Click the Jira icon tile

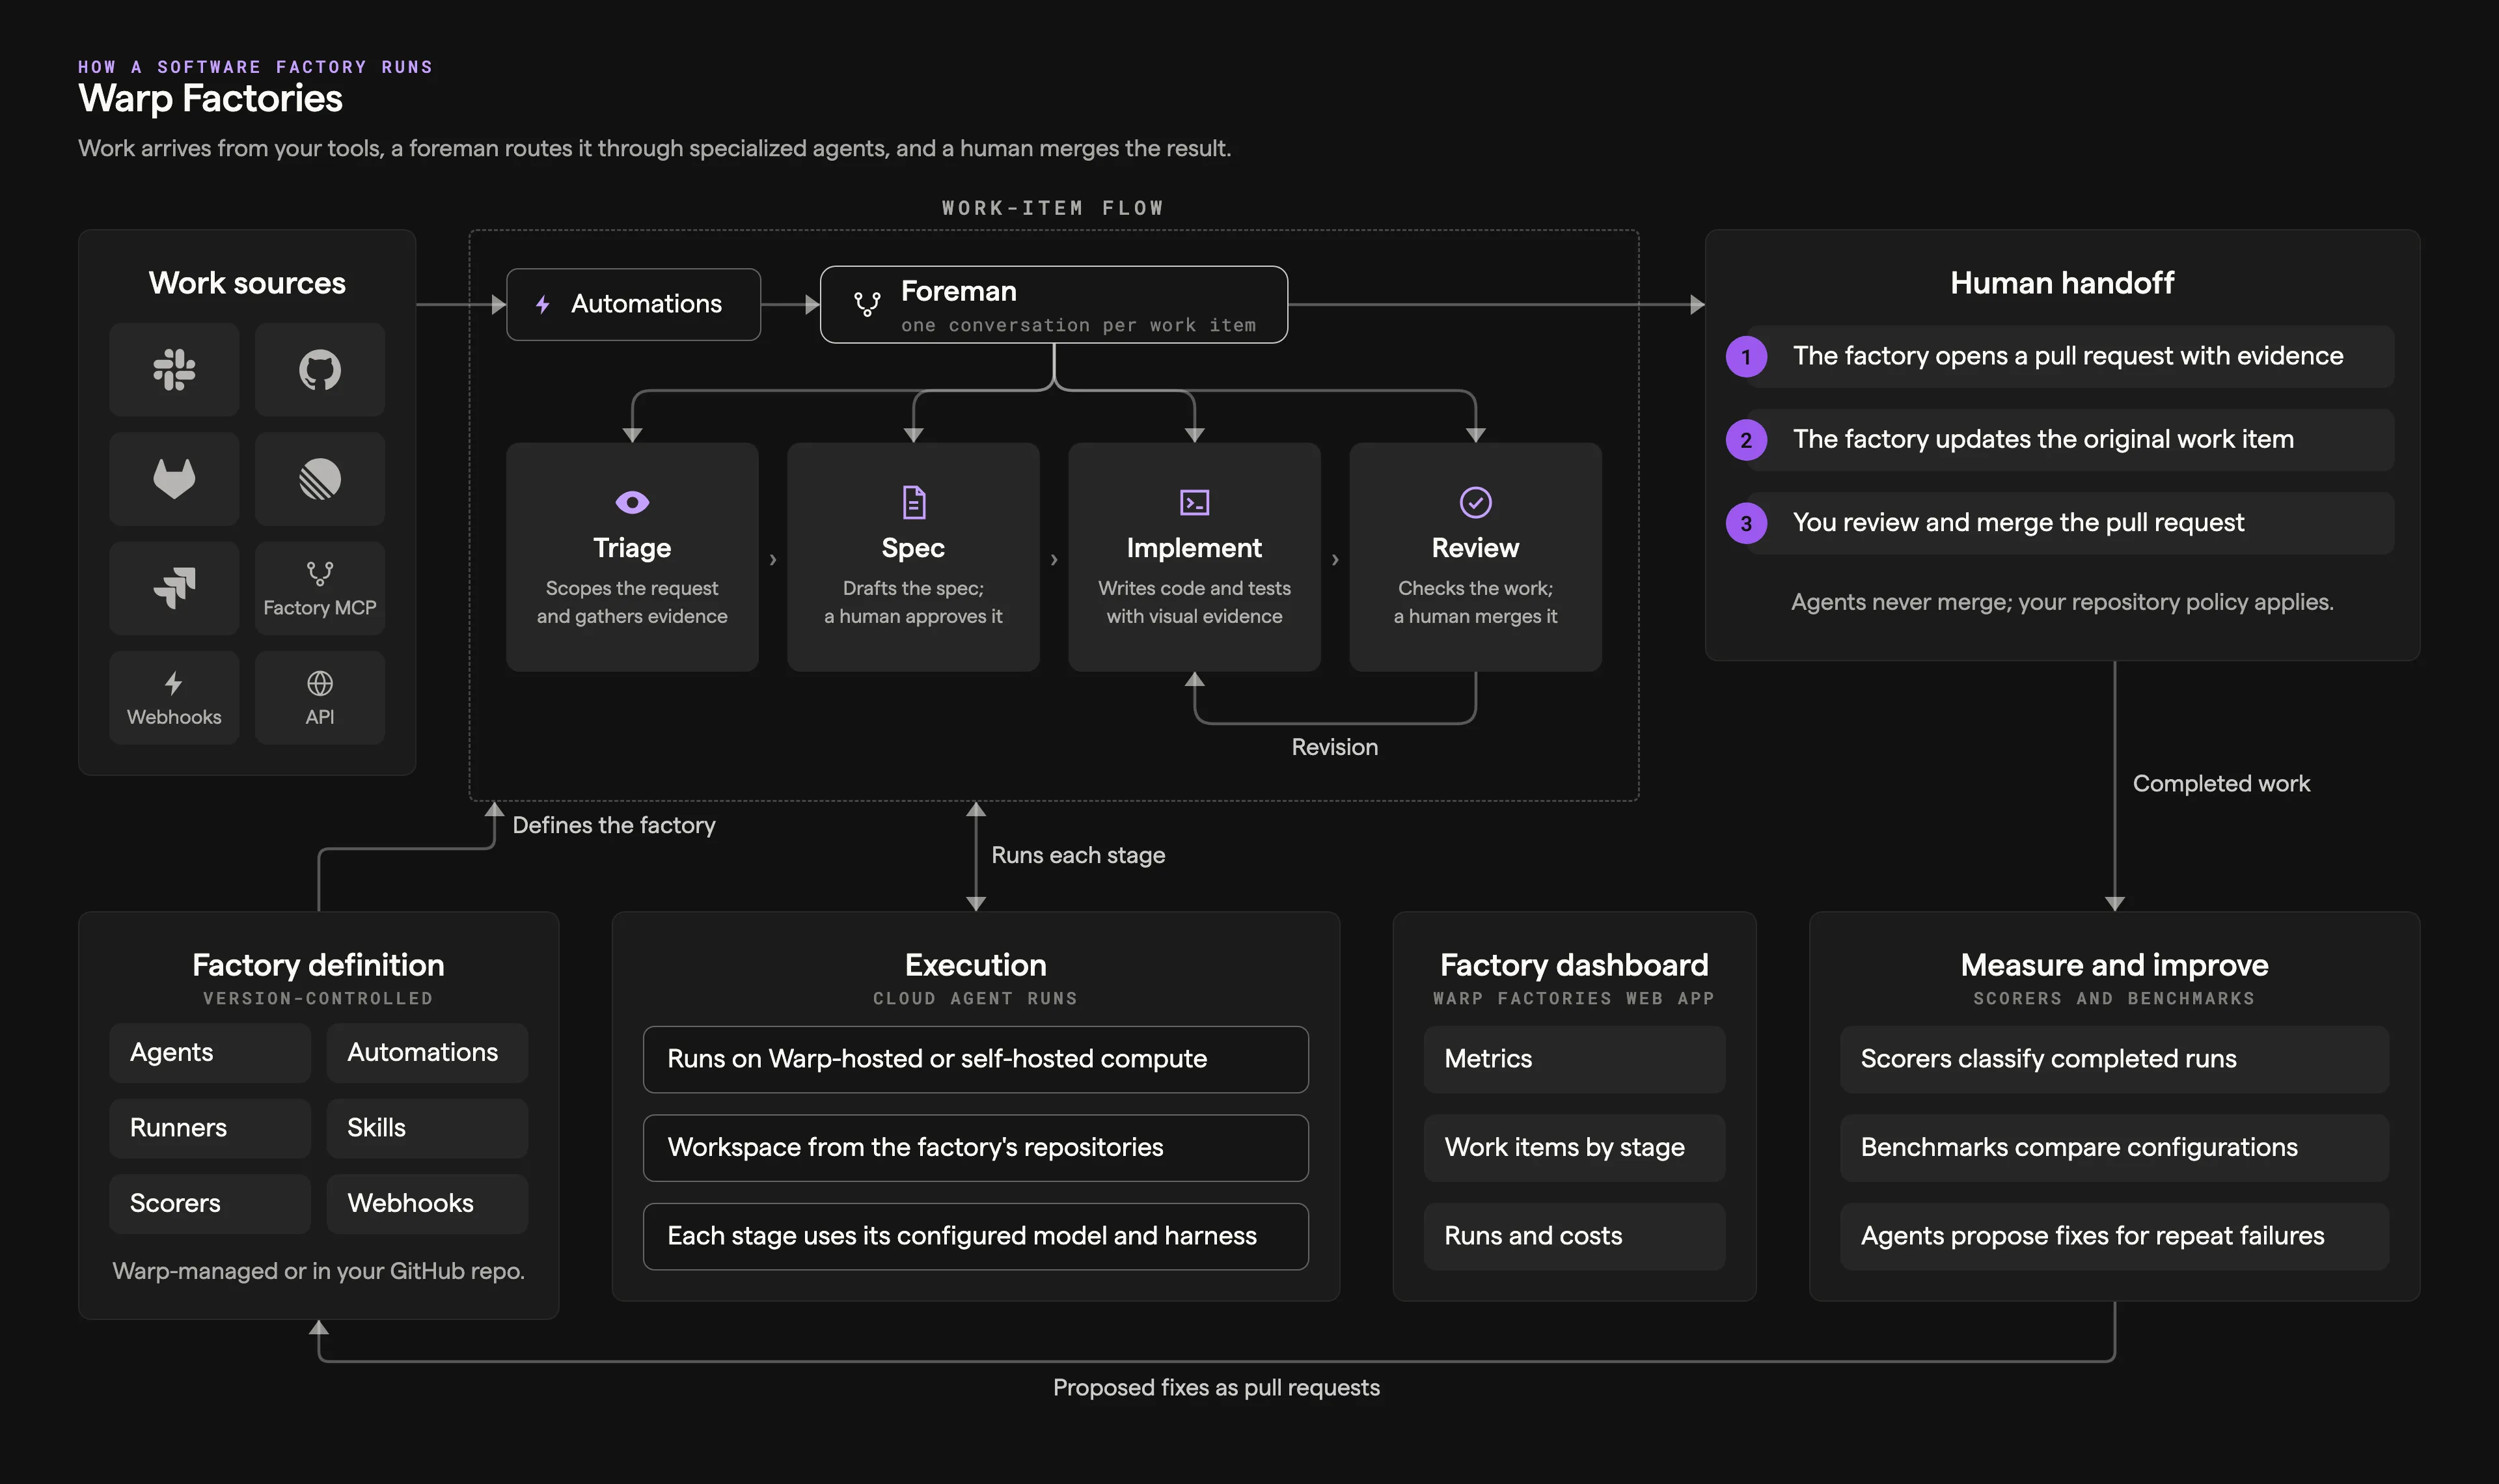[174, 588]
